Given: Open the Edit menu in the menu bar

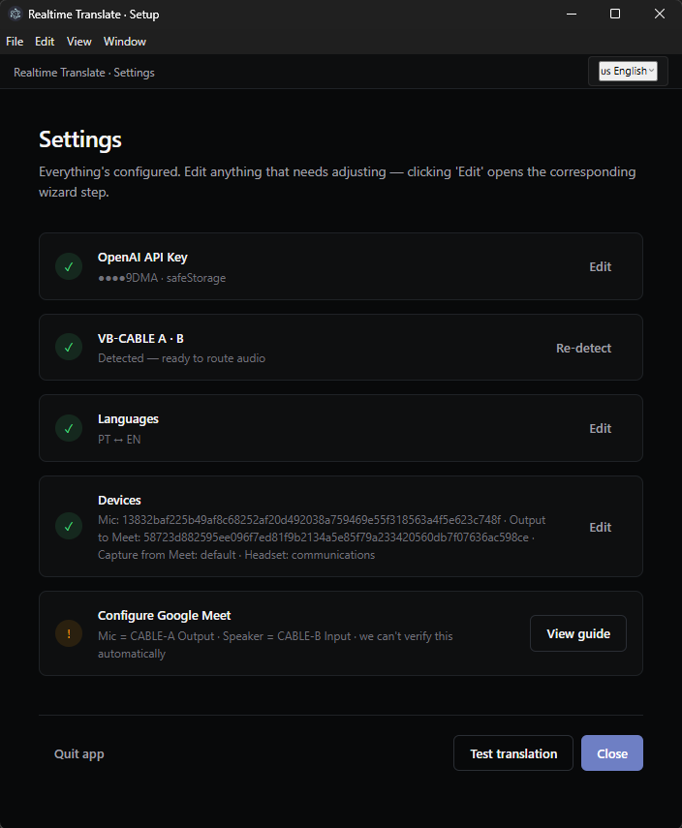Looking at the screenshot, I should pyautogui.click(x=45, y=42).
